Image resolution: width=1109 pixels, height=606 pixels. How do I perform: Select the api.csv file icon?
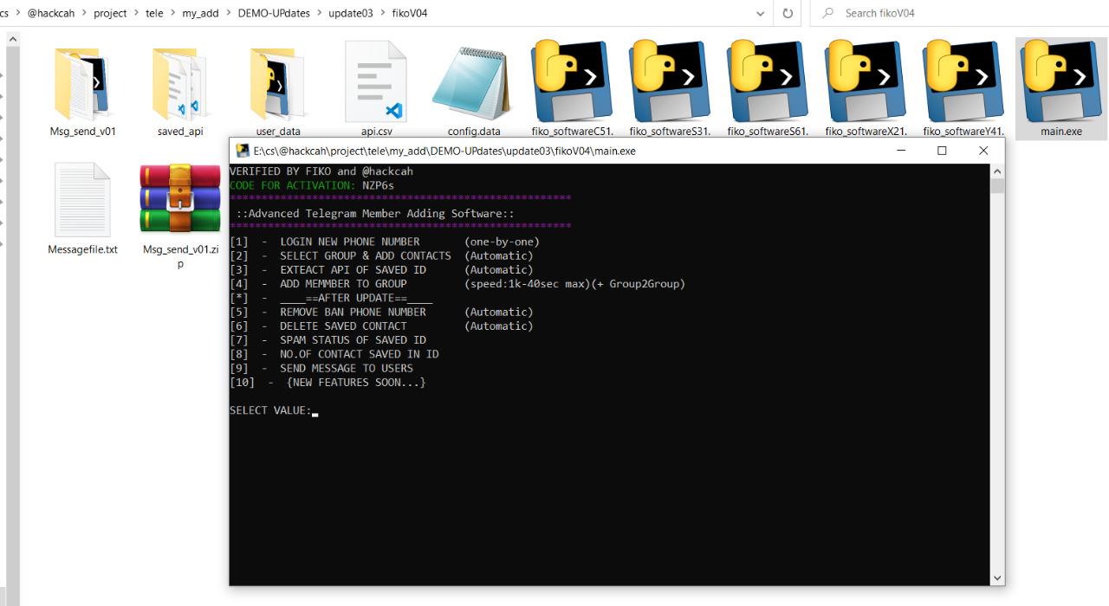[x=376, y=82]
